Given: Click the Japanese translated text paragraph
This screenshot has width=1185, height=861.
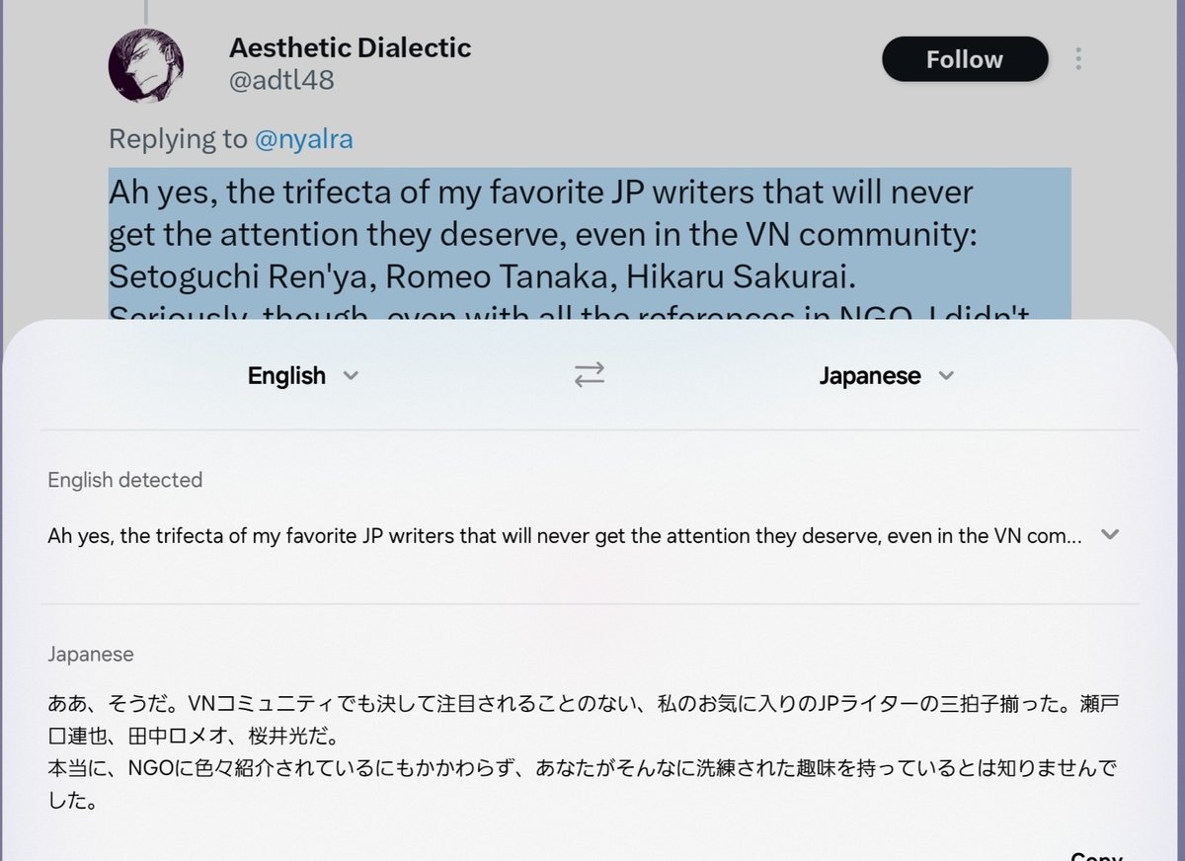Looking at the screenshot, I should click(x=583, y=752).
